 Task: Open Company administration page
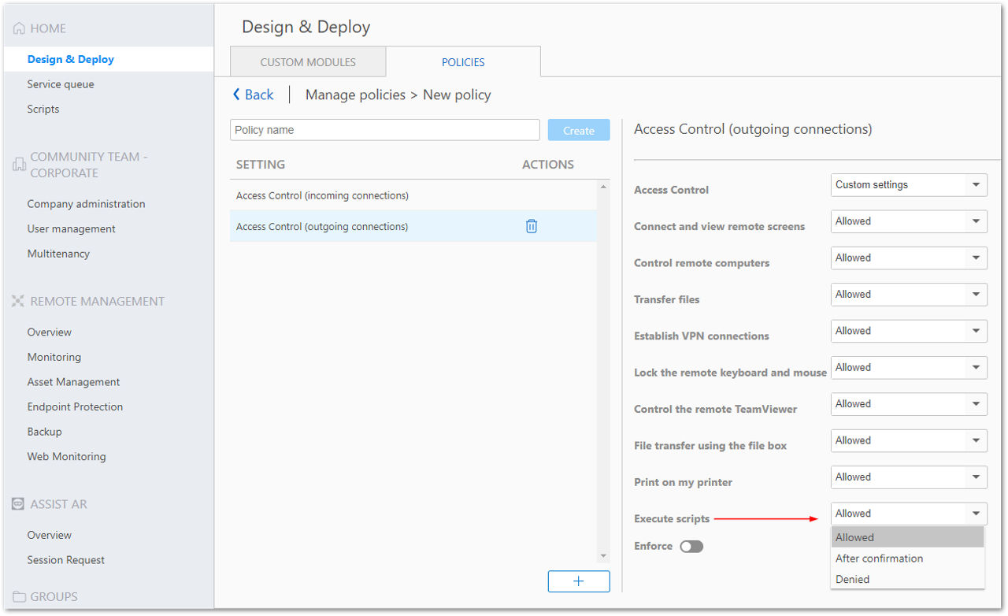86,204
